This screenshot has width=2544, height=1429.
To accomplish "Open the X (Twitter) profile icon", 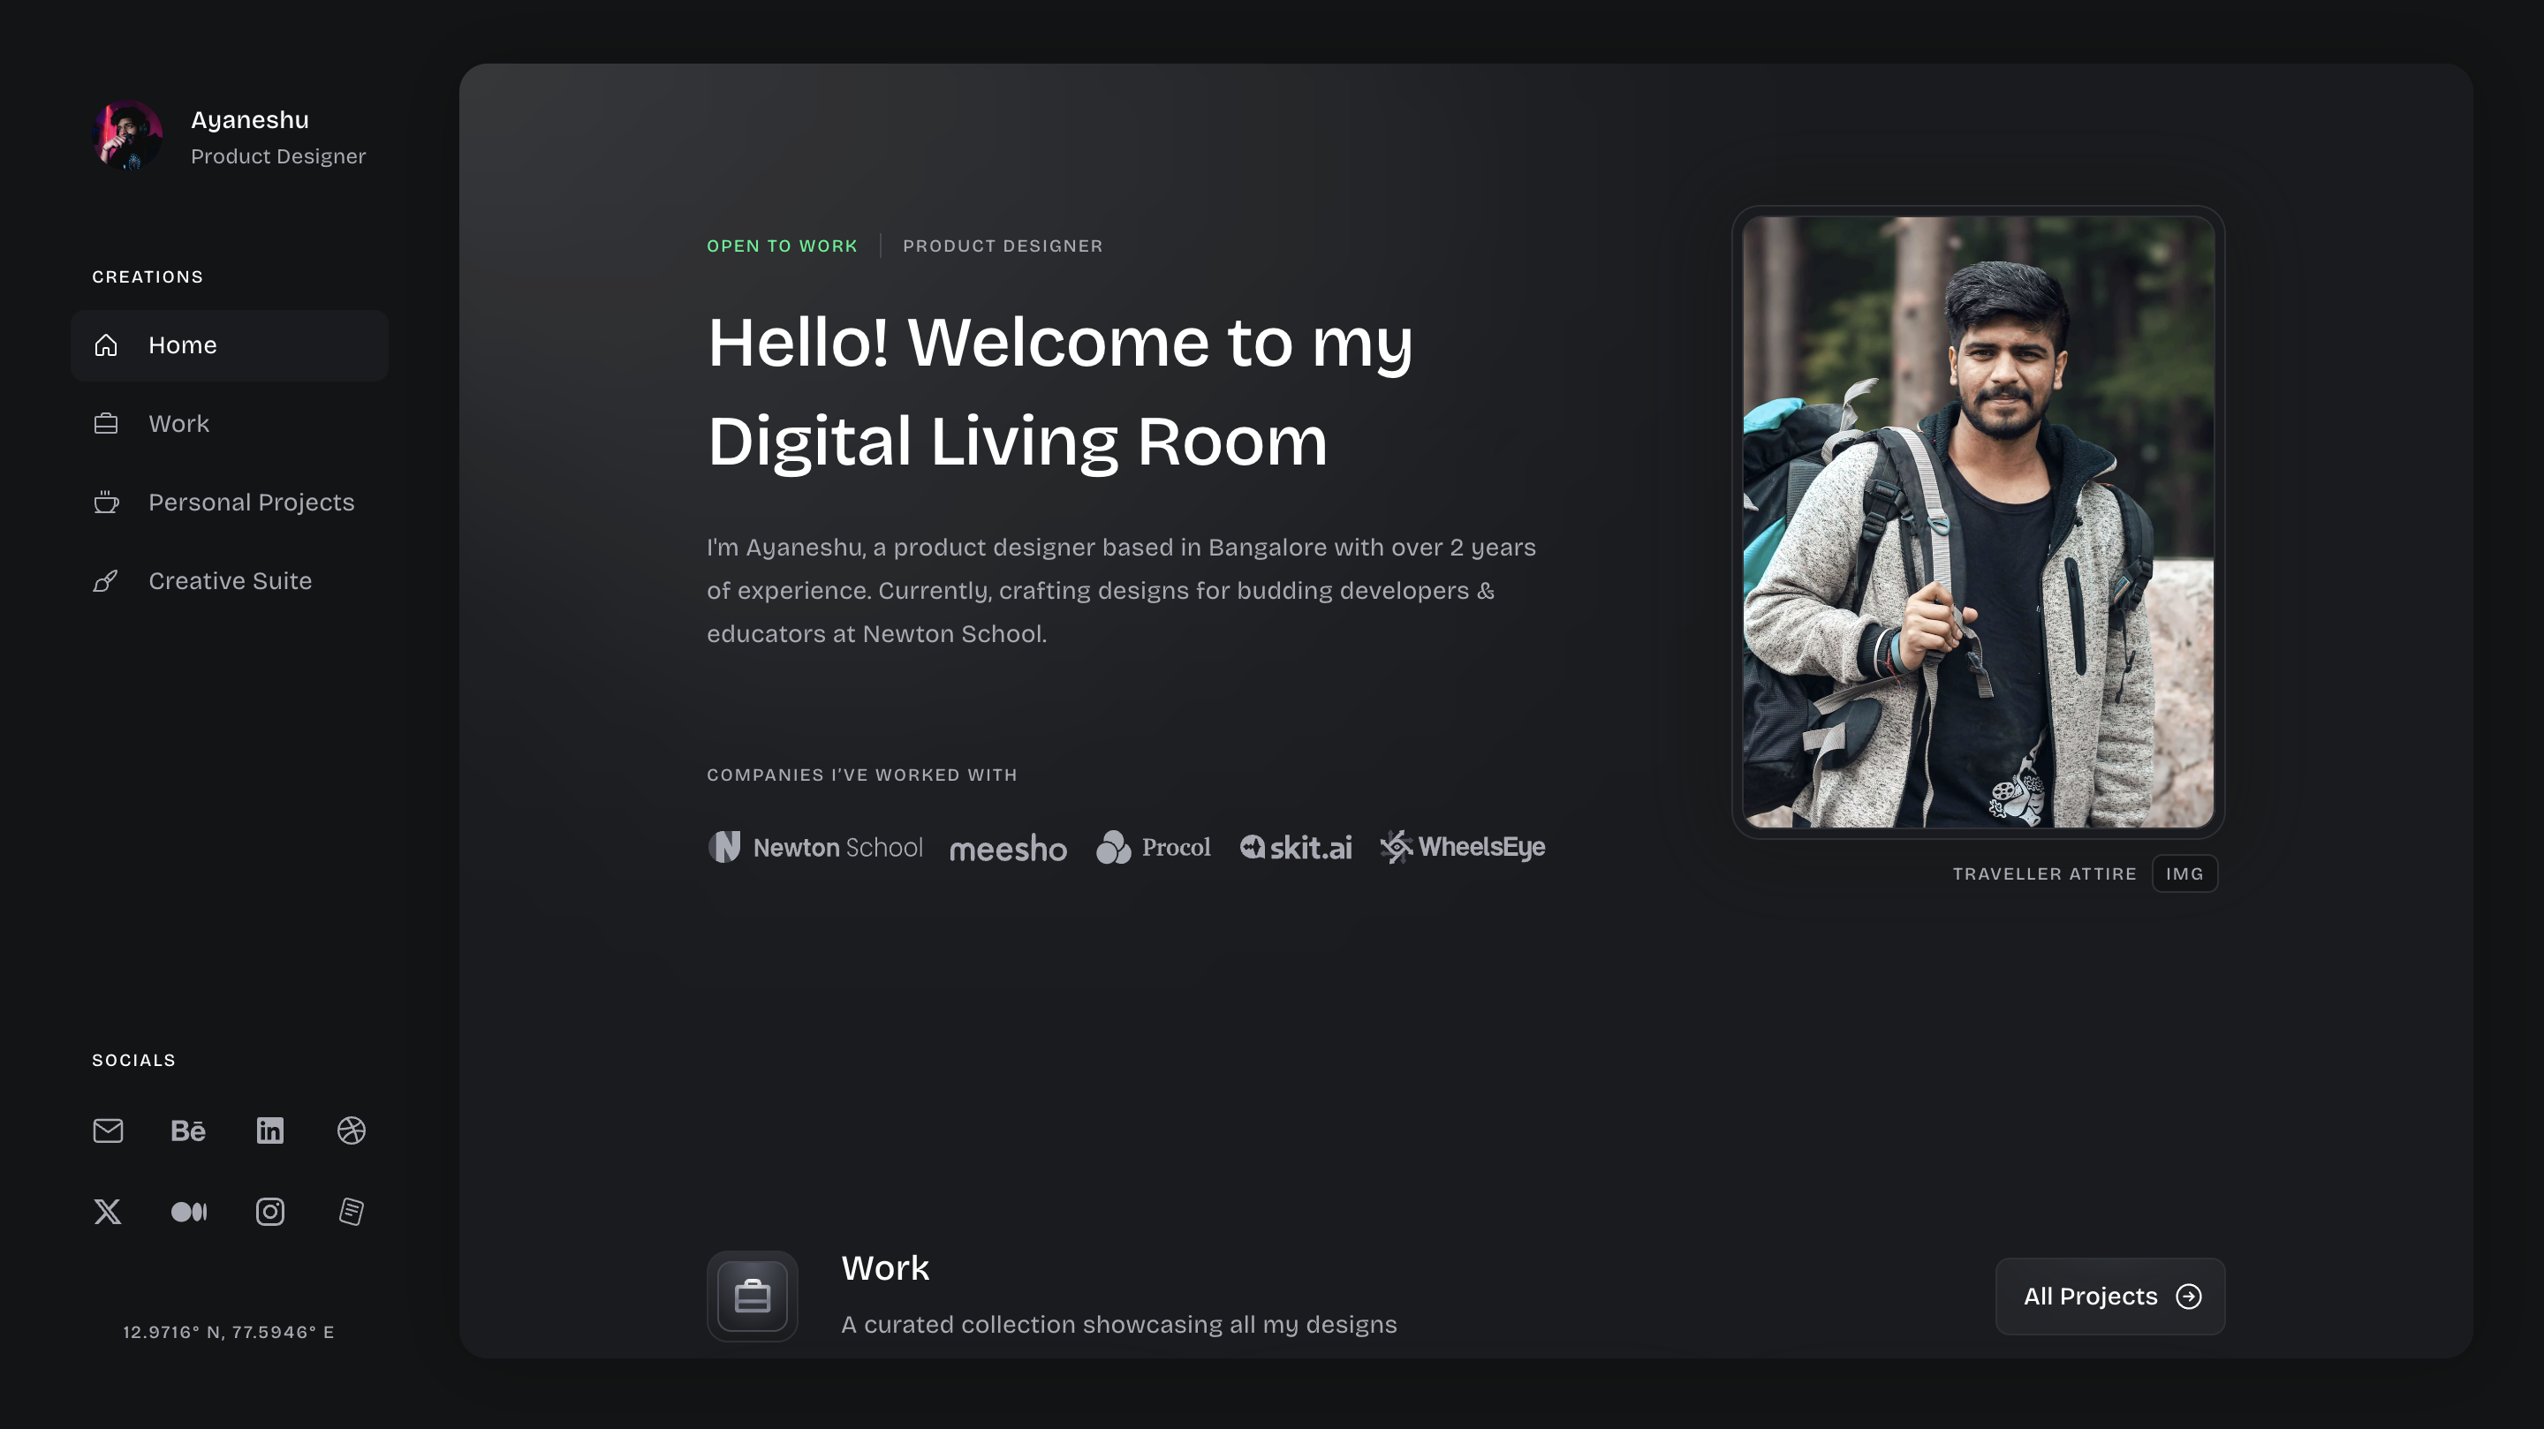I will (108, 1212).
